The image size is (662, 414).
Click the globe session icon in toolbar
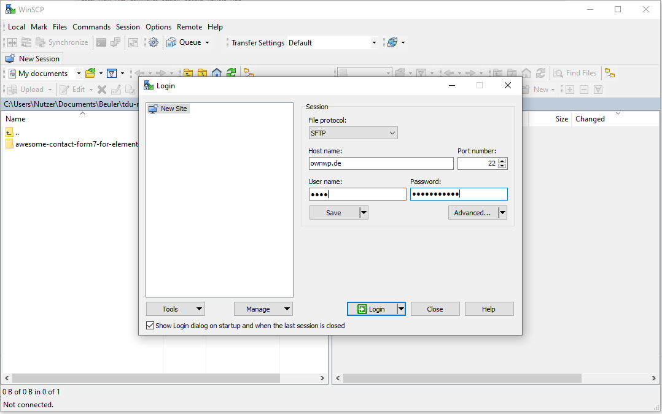pos(392,42)
